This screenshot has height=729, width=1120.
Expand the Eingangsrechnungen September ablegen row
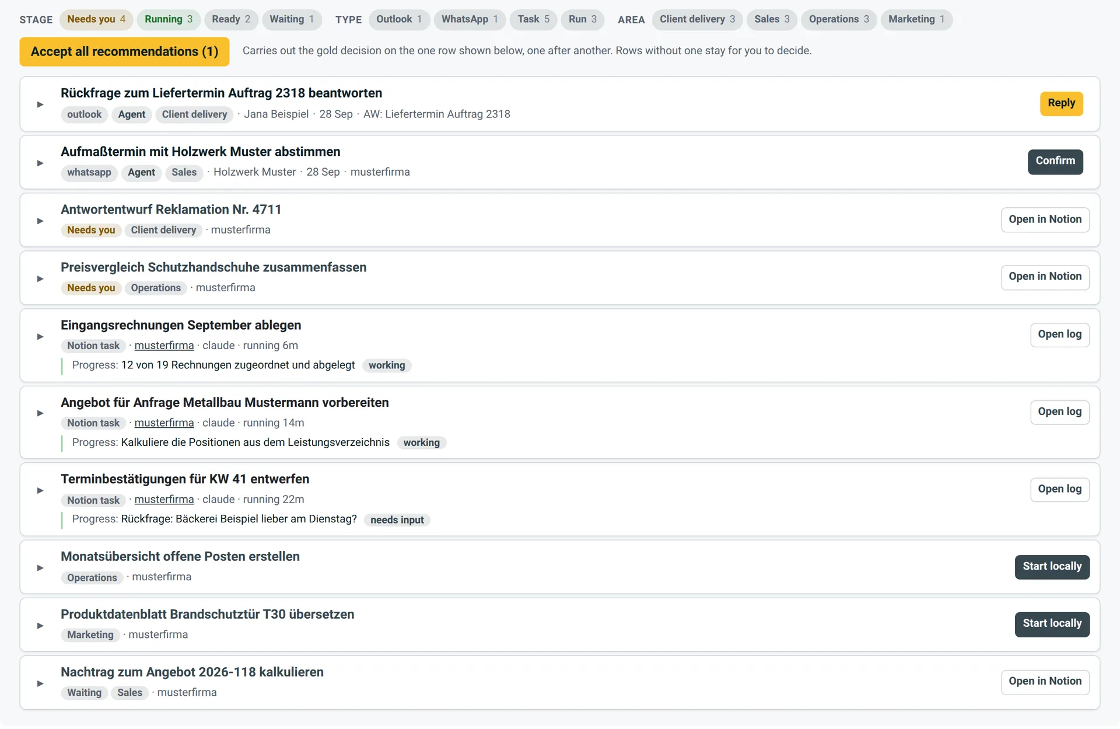point(40,336)
